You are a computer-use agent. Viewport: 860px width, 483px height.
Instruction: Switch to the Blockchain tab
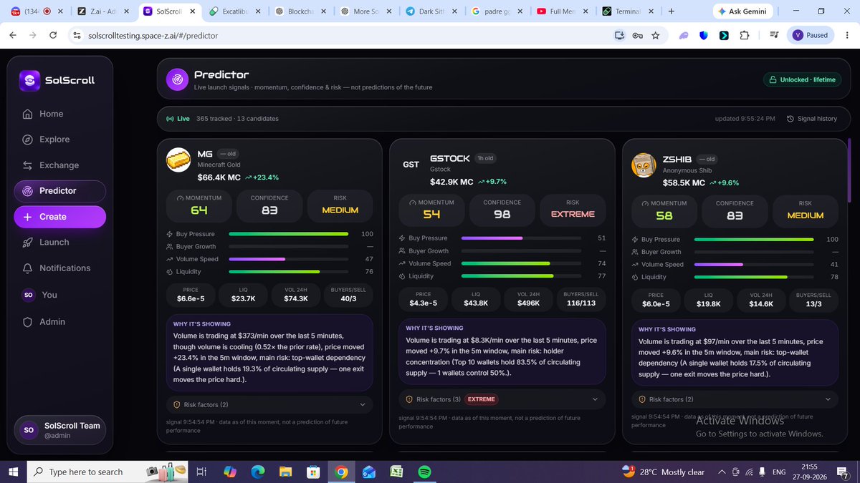point(302,11)
